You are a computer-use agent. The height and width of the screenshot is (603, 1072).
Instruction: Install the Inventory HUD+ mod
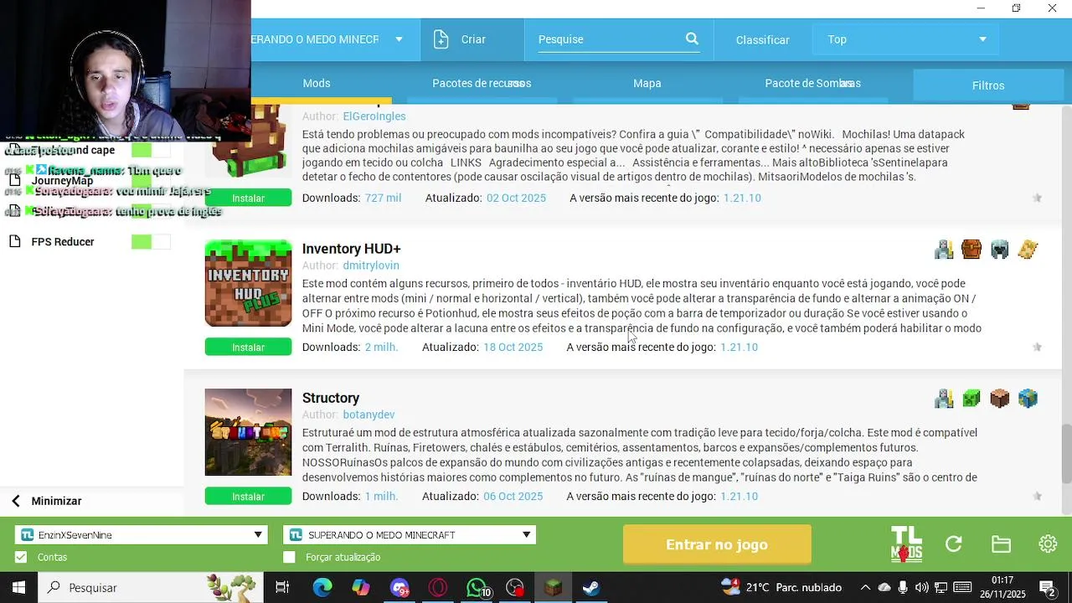pyautogui.click(x=248, y=347)
